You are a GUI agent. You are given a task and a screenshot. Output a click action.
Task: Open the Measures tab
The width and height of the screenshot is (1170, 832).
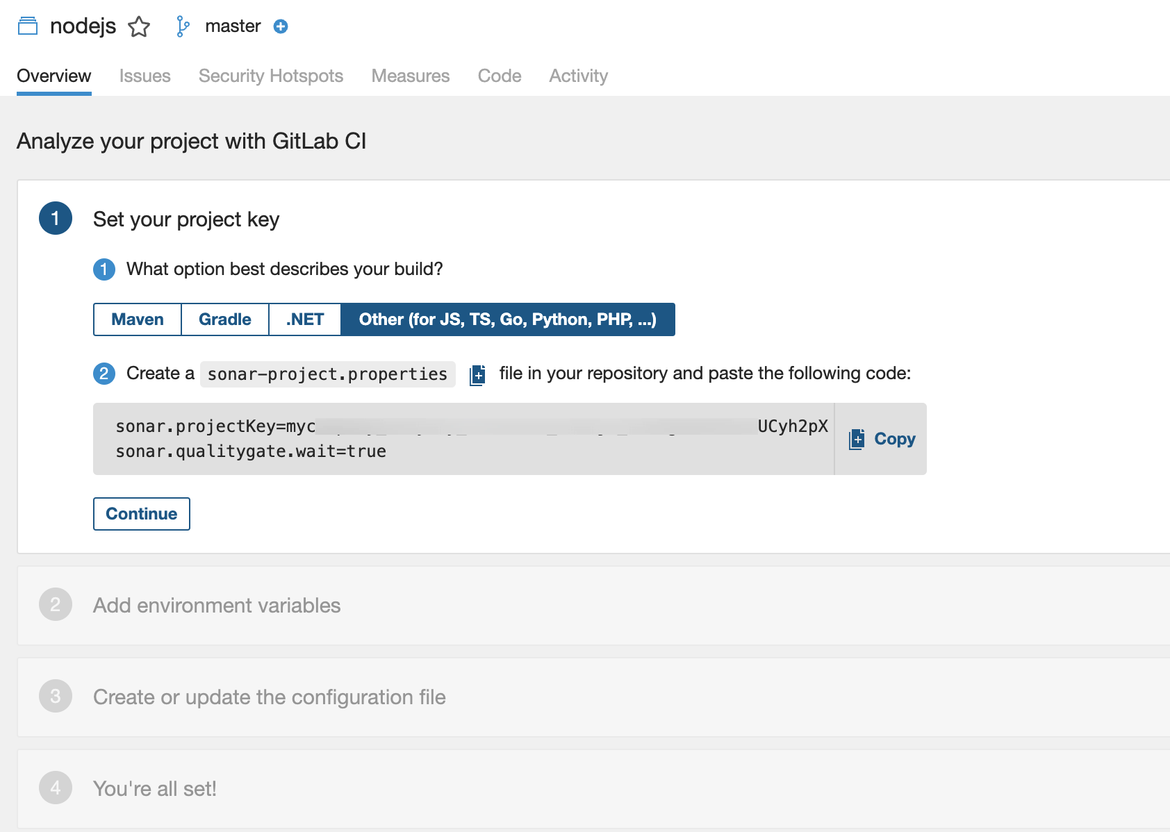(411, 76)
